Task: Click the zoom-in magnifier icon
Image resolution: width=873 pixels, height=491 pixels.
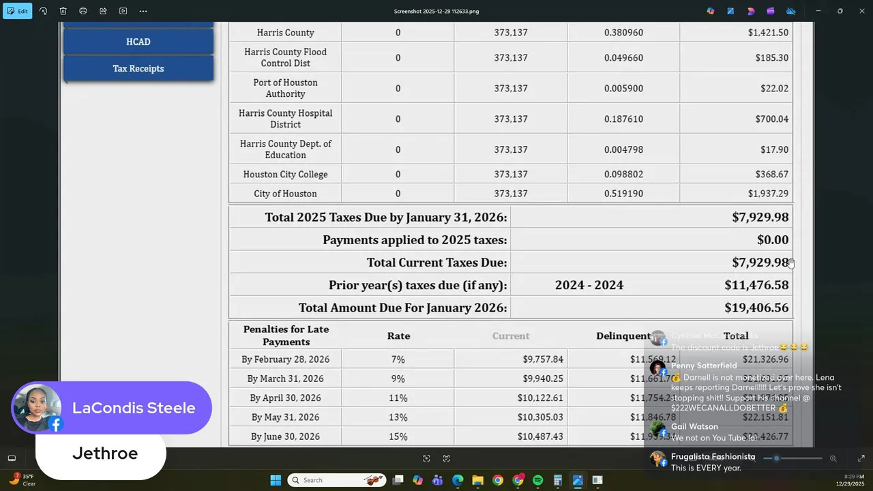Action: [833, 458]
